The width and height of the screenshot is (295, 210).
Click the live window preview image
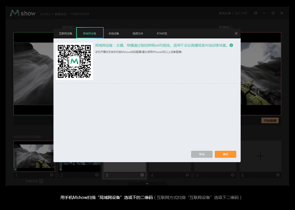[261, 73]
